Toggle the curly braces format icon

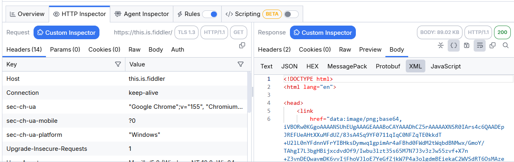[454, 46]
